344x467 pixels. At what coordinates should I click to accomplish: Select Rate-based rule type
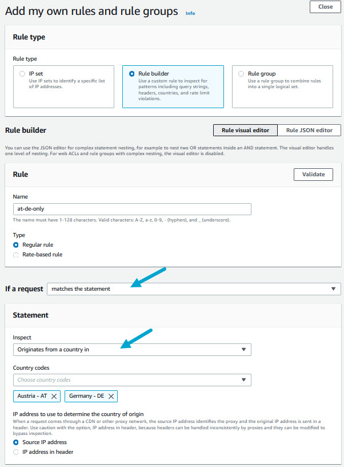tap(17, 255)
